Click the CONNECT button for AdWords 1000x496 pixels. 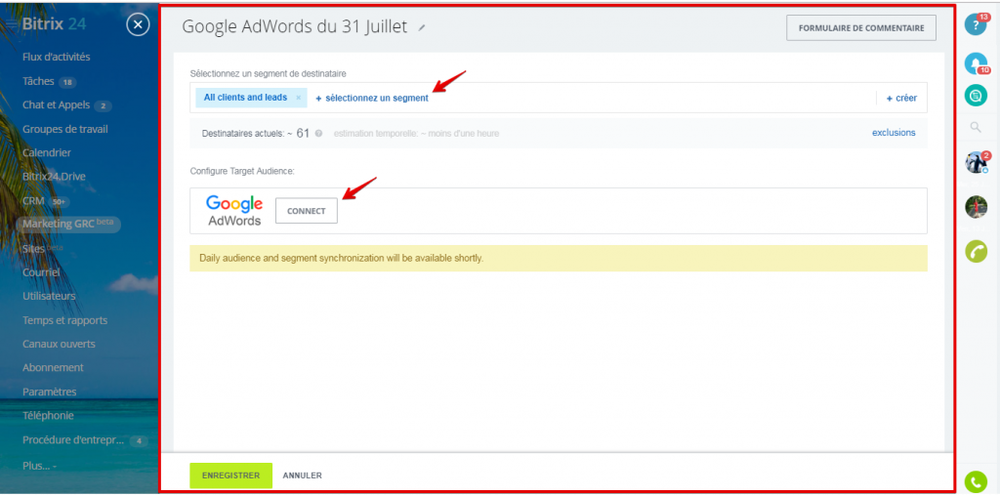[x=306, y=211]
